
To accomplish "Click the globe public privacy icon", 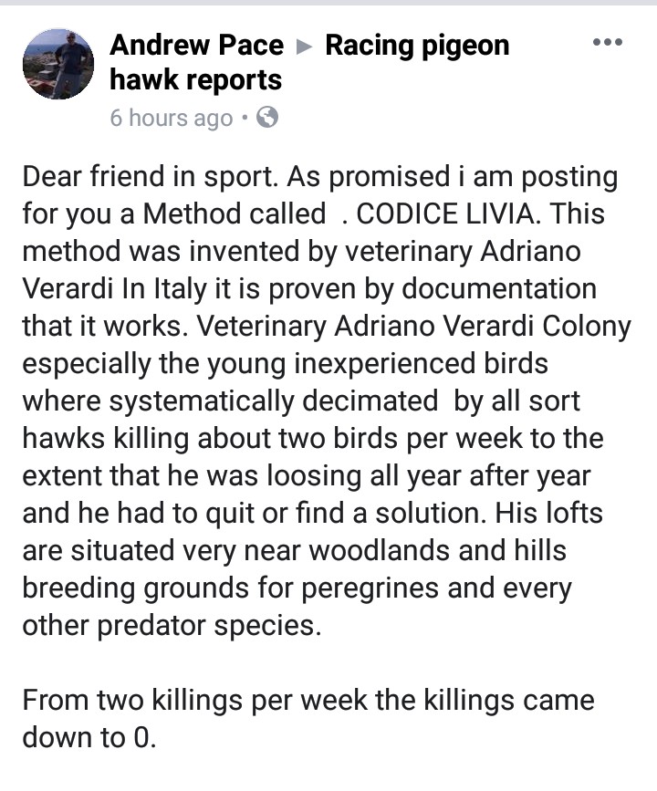I will point(267,118).
